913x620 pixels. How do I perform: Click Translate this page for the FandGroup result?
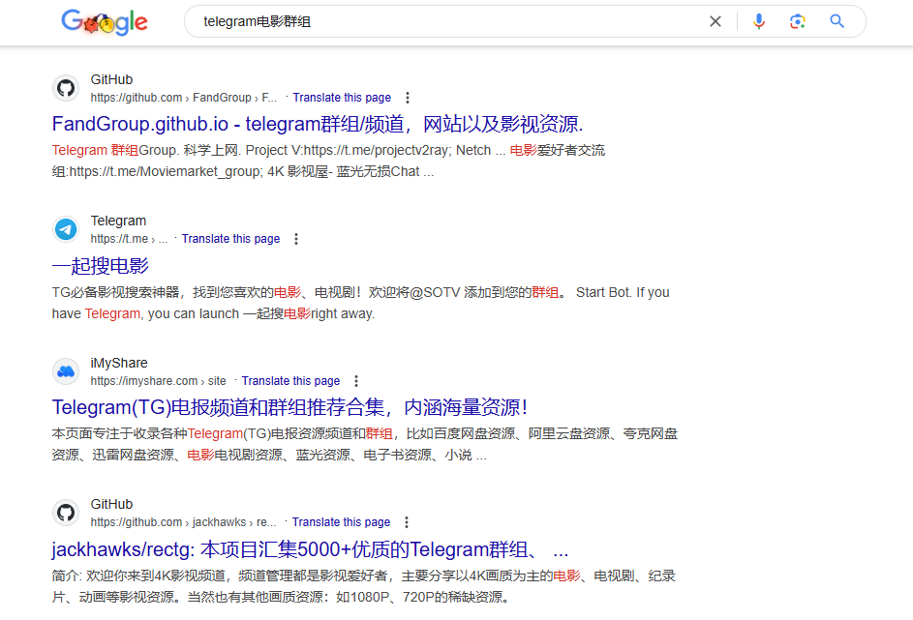[342, 98]
